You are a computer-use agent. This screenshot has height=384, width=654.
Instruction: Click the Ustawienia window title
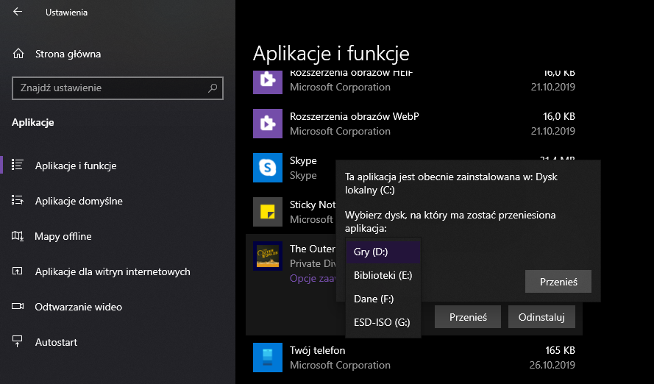pos(67,12)
